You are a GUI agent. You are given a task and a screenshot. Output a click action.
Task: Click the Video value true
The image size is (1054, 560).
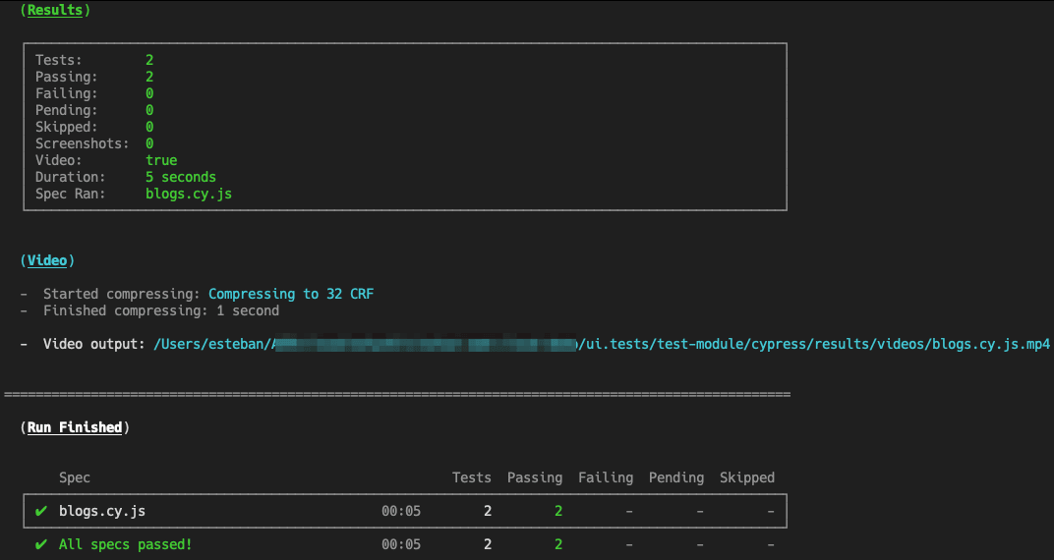point(161,160)
